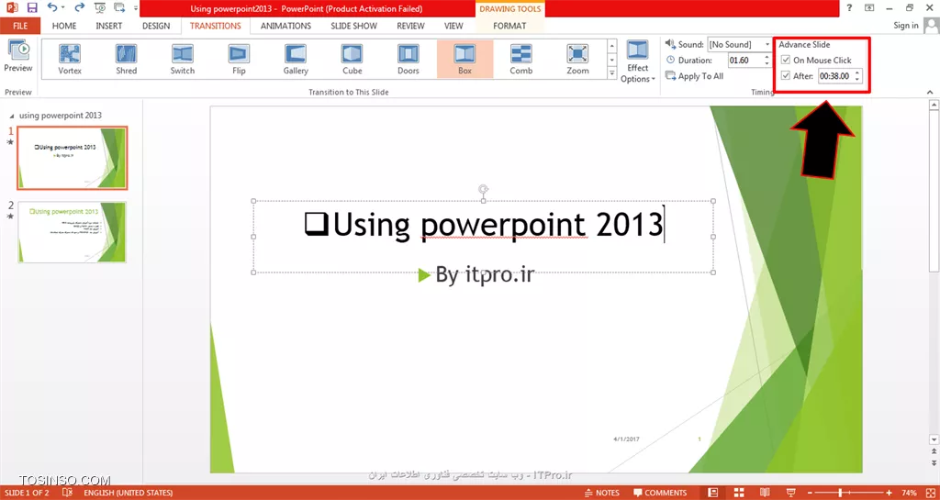Start slideshow from beginning via quick access icon
The width and height of the screenshot is (940, 500).
pos(99,7)
